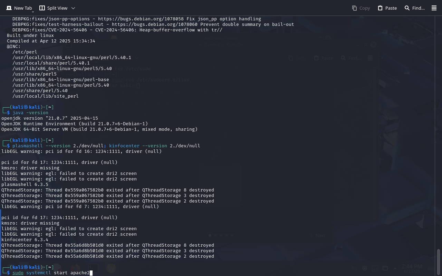442x276 pixels.
Task: Click the 'kinfocenter 6.3.4' version line
Action: point(25,240)
